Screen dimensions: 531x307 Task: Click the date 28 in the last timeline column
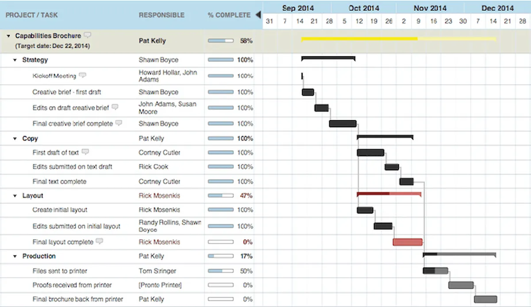(523, 21)
